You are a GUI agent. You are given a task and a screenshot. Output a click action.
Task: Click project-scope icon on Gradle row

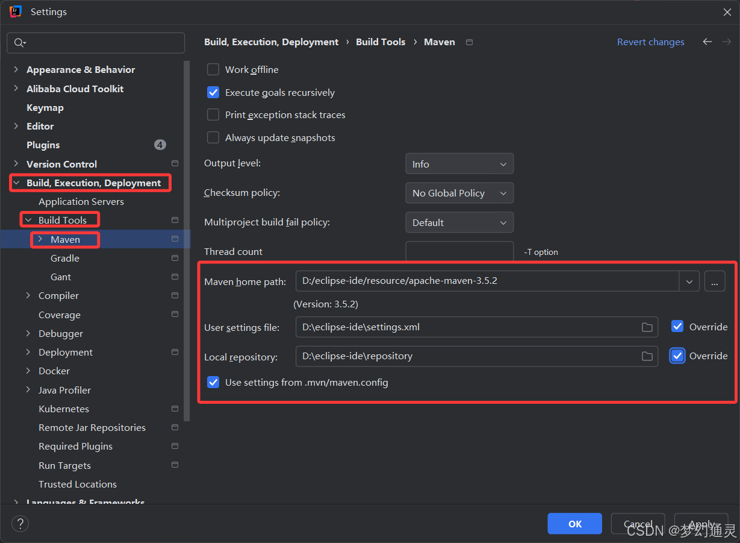(x=175, y=258)
